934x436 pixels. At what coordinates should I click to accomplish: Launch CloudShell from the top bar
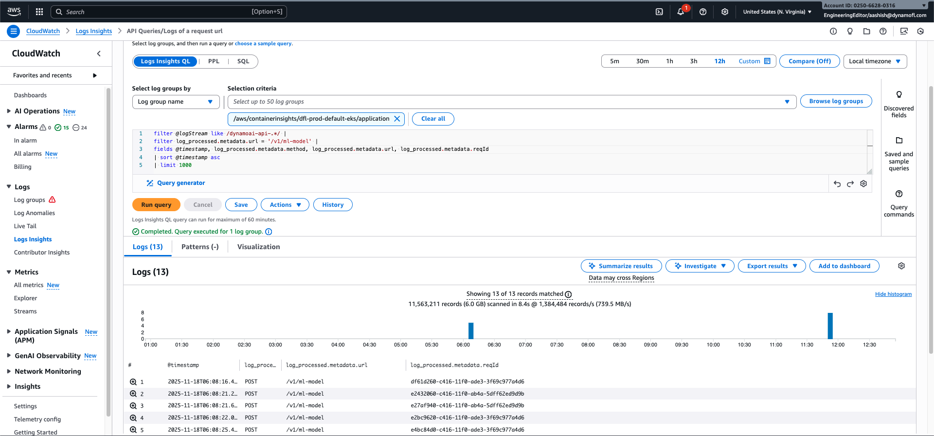(x=659, y=12)
